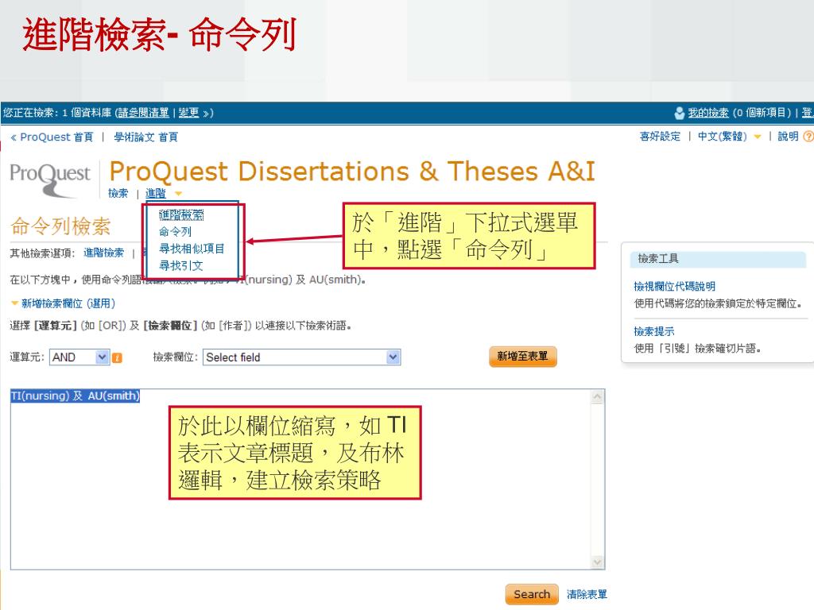This screenshot has height=610, width=814.
Task: Choose 命令列 from the dropdown menu
Action: [175, 231]
